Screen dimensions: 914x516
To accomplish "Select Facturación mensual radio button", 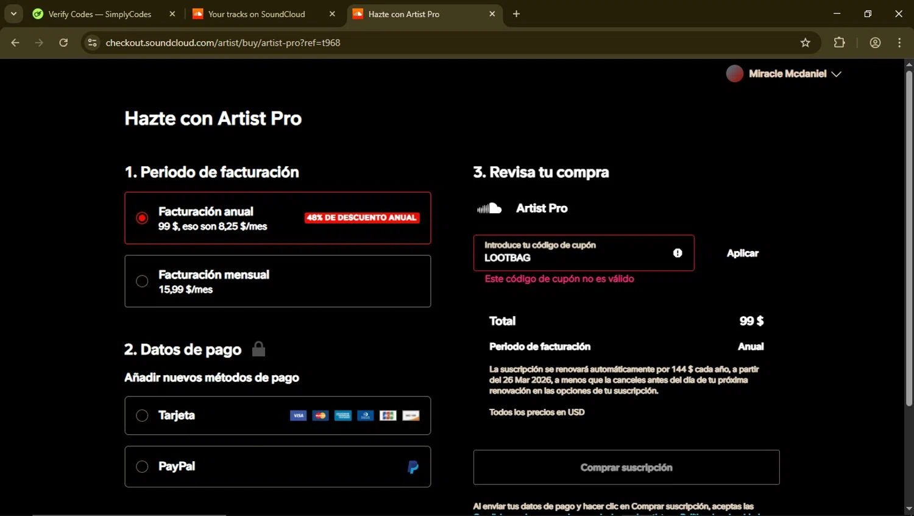I will (142, 281).
